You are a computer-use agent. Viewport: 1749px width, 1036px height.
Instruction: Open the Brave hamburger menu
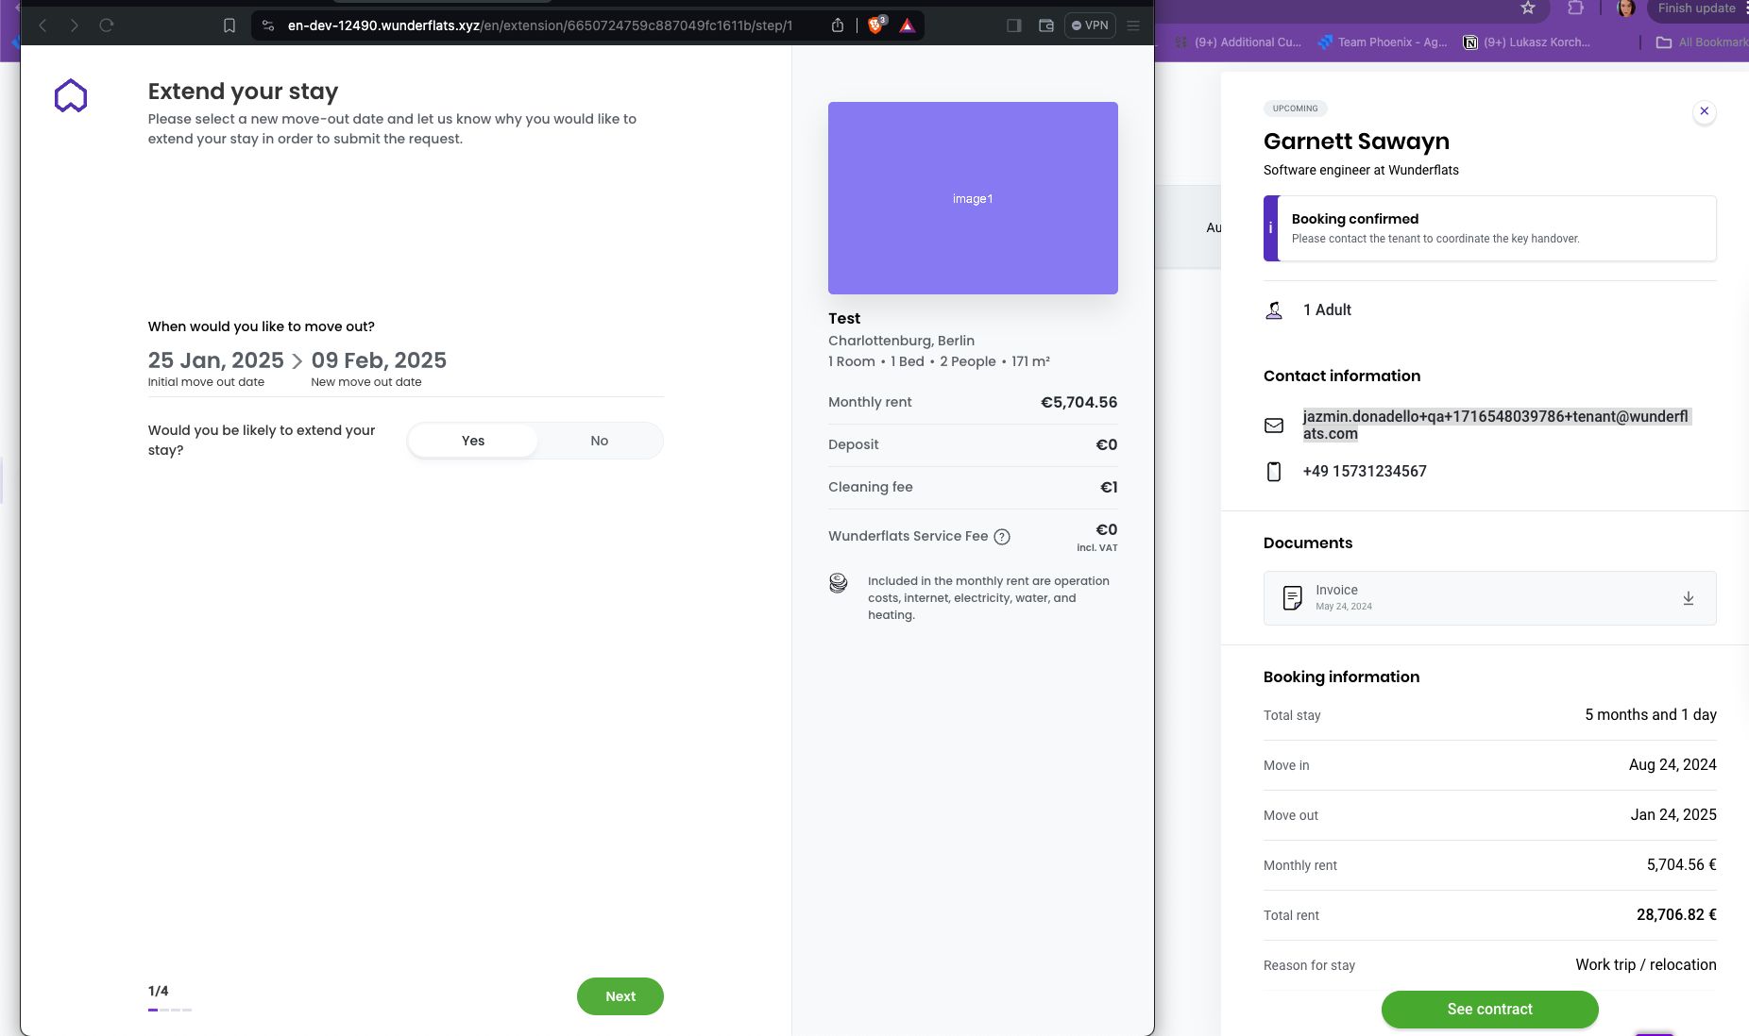coord(1133,25)
